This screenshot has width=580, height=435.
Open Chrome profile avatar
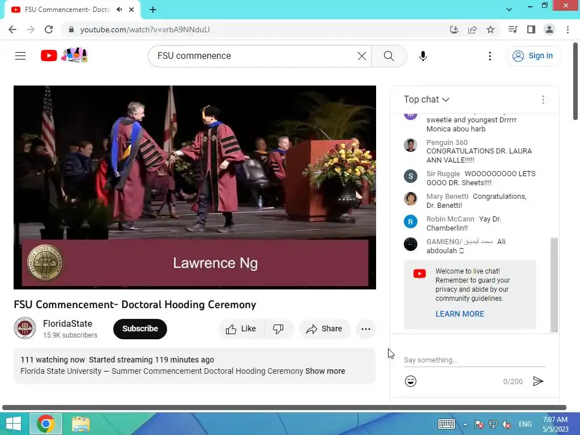[x=549, y=29]
